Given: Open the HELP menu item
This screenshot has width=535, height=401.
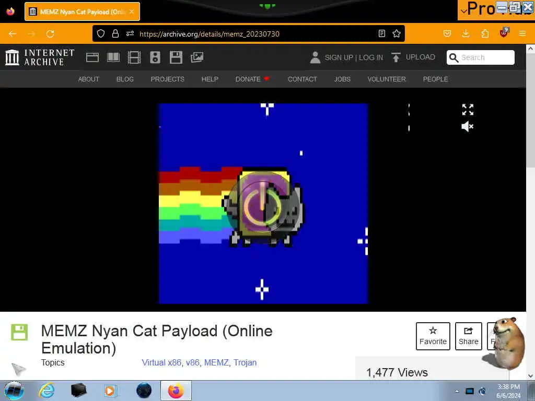Looking at the screenshot, I should point(210,79).
